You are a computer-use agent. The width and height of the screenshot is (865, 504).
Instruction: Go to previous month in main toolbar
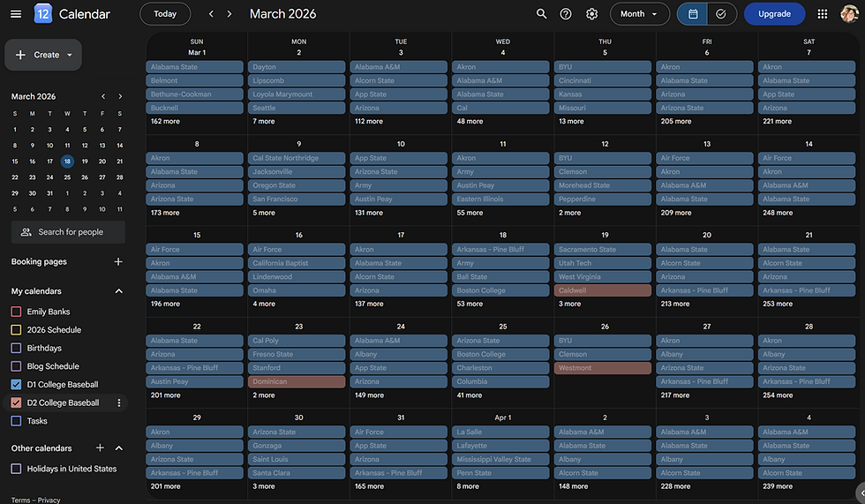211,14
